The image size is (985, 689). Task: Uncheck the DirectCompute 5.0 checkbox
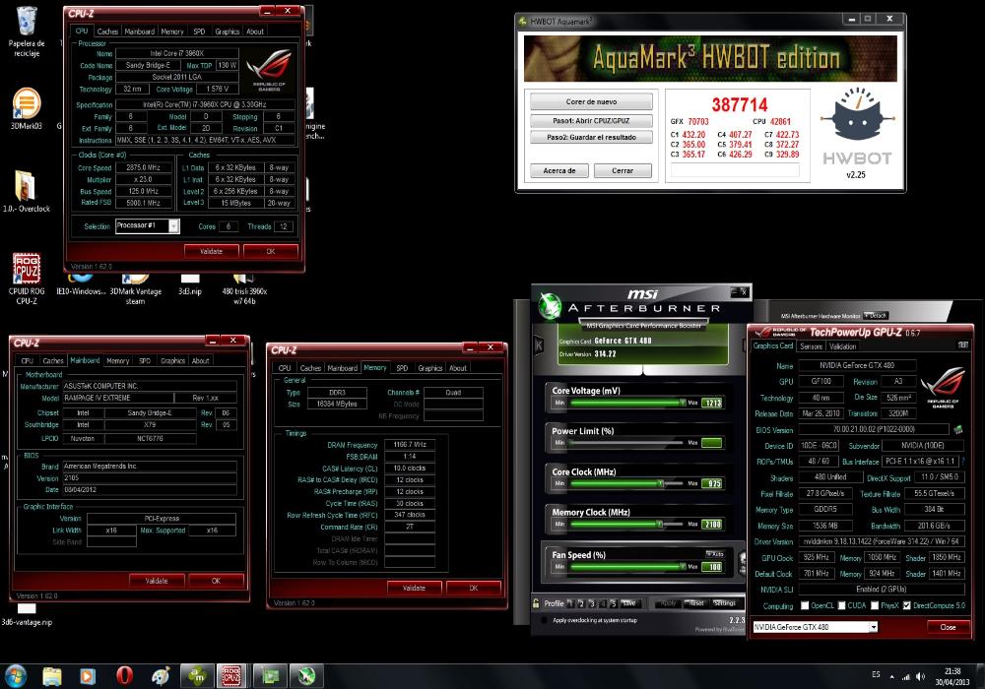point(906,605)
